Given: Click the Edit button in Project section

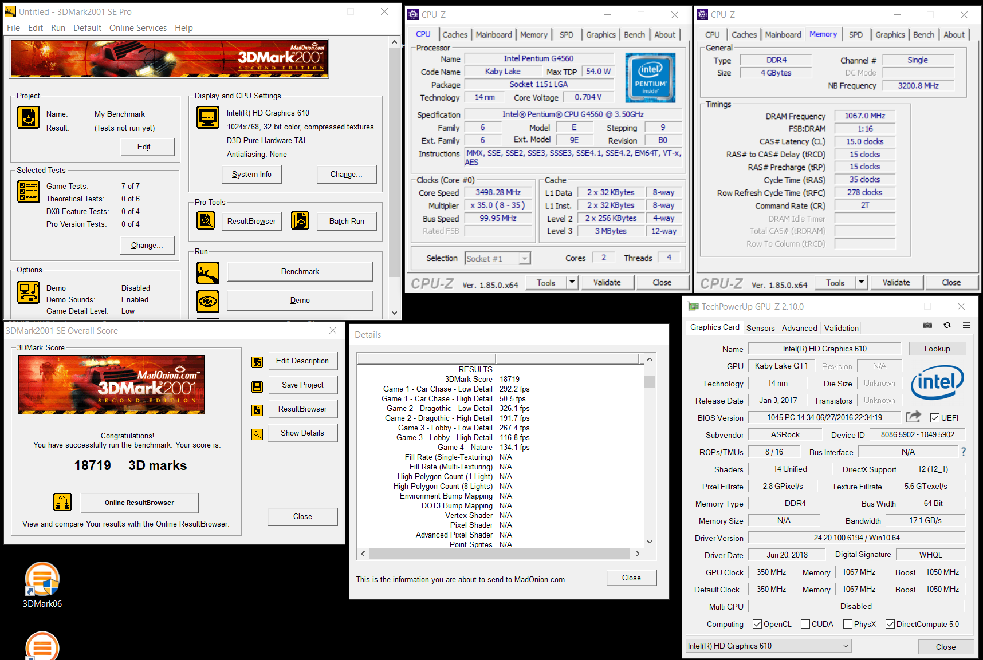Looking at the screenshot, I should [147, 147].
